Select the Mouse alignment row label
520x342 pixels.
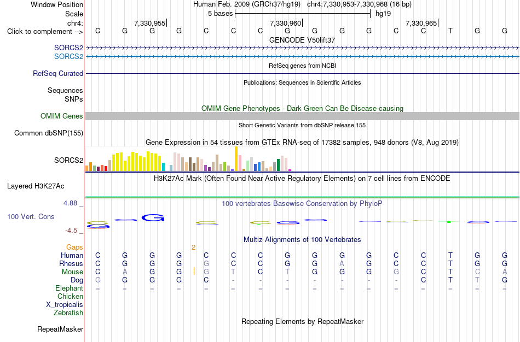72,272
